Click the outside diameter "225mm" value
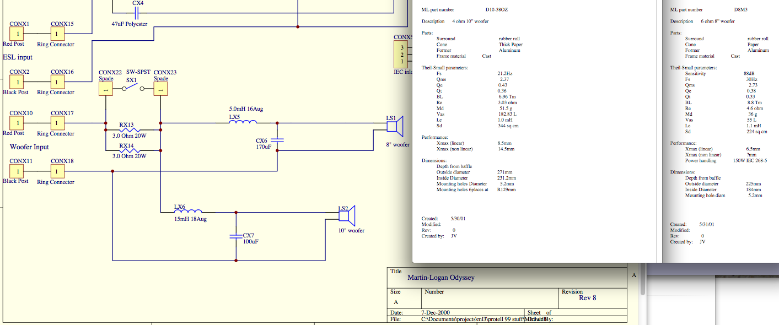The height and width of the screenshot is (325, 779). (754, 183)
